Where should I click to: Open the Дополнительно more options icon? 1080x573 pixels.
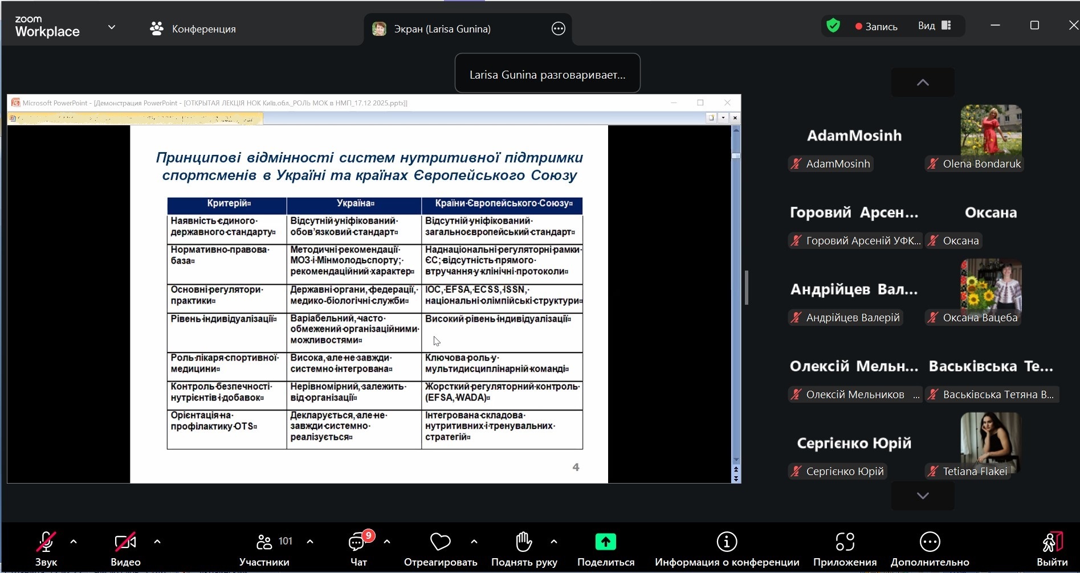pos(930,542)
